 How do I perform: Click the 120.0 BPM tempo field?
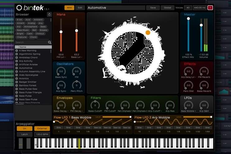pyautogui.click(x=42, y=134)
